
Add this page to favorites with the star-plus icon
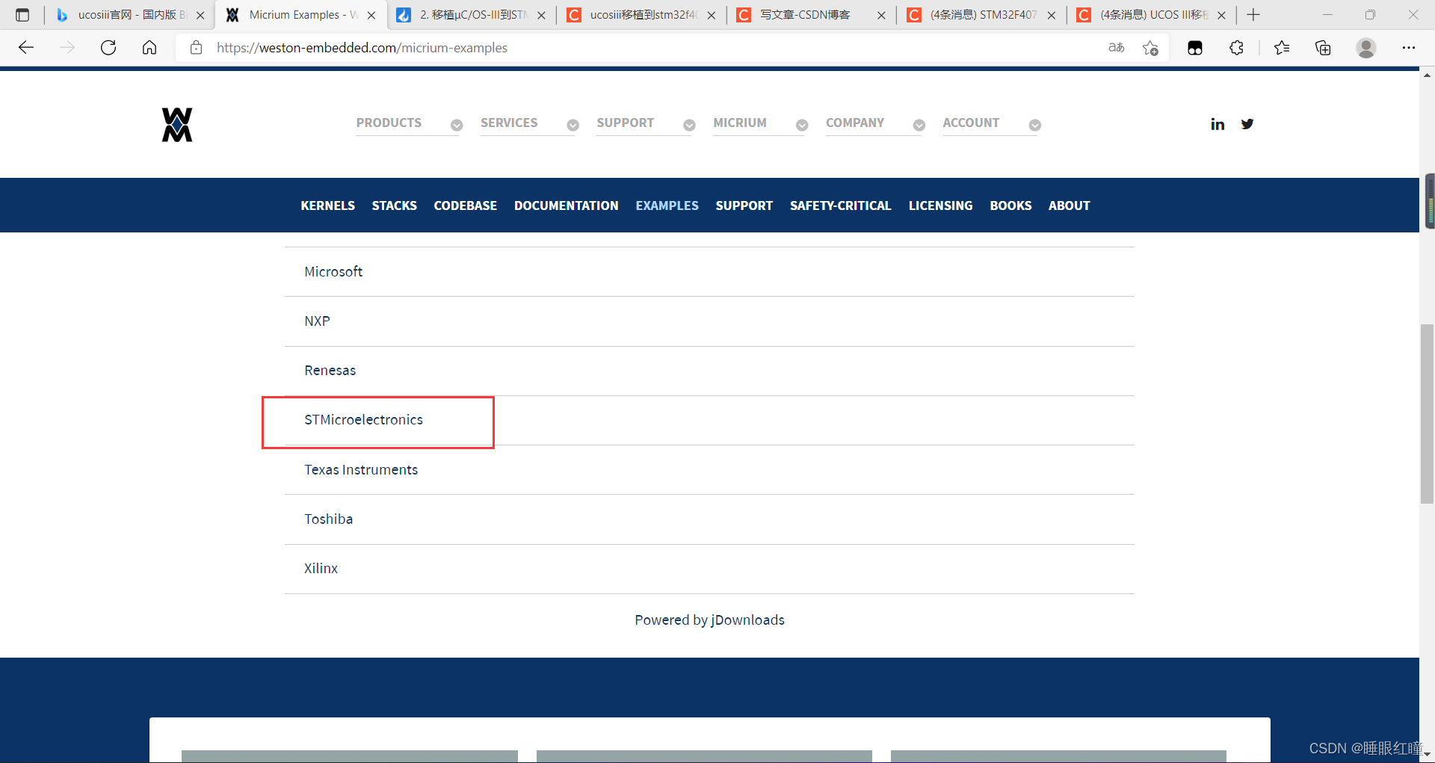(1150, 48)
